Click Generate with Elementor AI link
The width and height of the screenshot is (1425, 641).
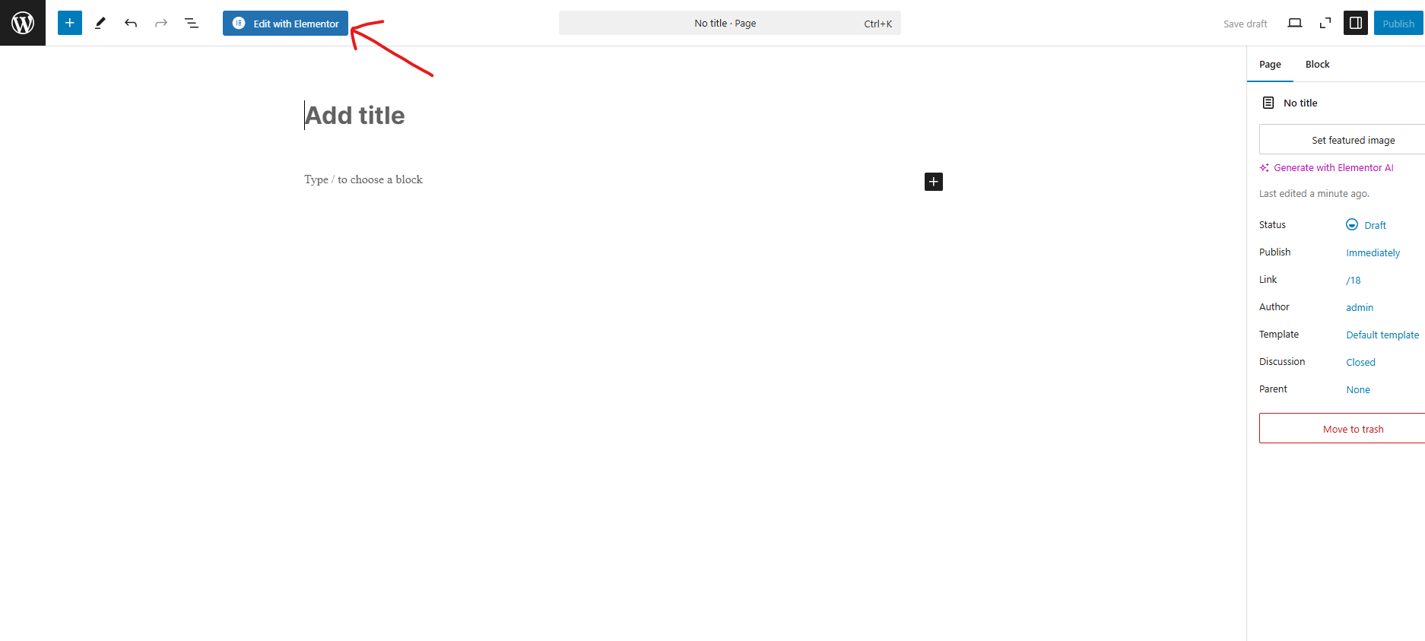[x=1333, y=168]
